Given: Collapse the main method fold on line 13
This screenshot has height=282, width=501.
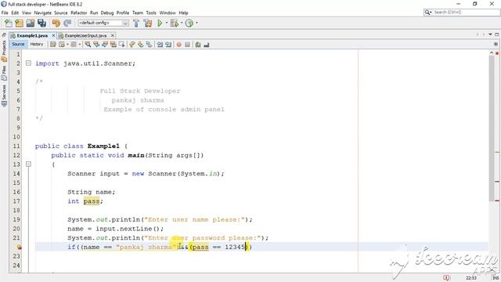Looking at the screenshot, I should 28,164.
